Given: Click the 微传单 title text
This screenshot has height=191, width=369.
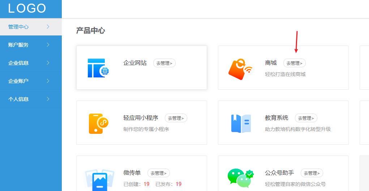Looking at the screenshot, I should pos(132,173).
